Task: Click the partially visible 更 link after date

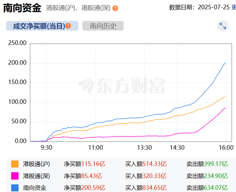Action: tap(234, 7)
